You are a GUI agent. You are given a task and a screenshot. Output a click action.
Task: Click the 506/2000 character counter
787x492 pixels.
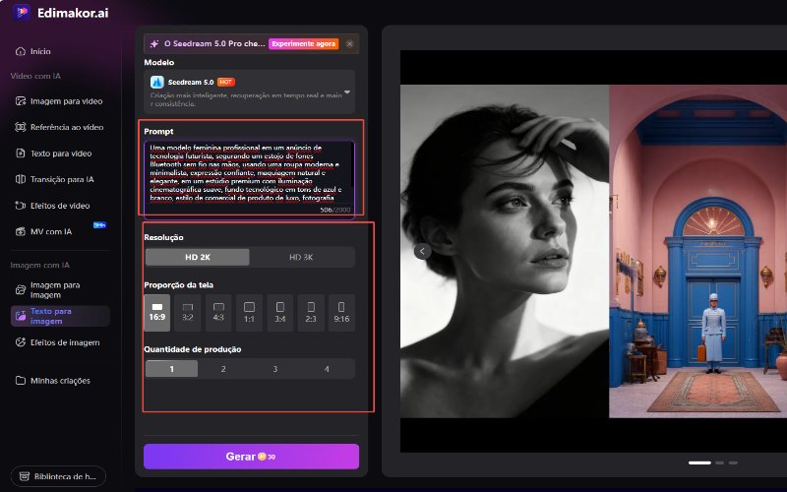click(335, 210)
